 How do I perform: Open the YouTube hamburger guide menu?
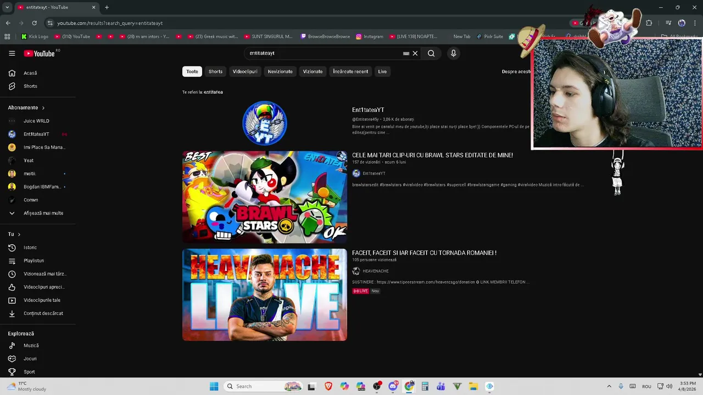point(12,53)
